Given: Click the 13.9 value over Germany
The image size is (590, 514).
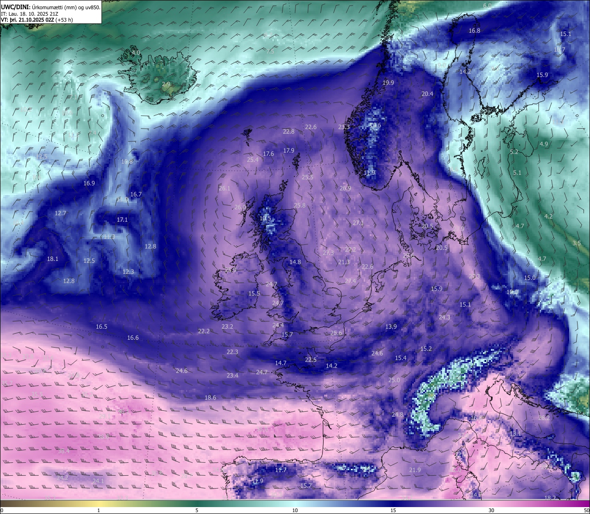Looking at the screenshot, I should (391, 326).
